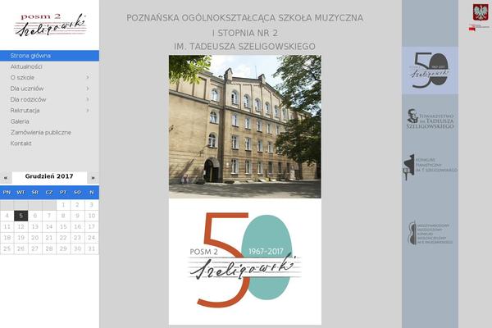Viewport: 492px width, 328px height.
Task: Click the large 50 POSM 2 anniversary image
Action: pyautogui.click(x=244, y=261)
